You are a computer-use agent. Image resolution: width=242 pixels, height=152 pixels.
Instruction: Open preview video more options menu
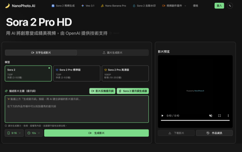click(228, 115)
